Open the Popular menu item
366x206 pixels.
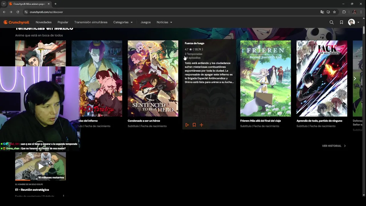tap(63, 22)
